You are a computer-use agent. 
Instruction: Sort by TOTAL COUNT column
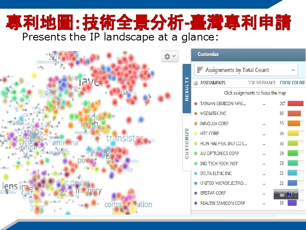tap(292, 83)
